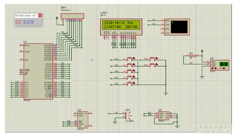Click the power terminal arrow above R1
Viewport: 234px width, 135px height.
tap(202, 51)
